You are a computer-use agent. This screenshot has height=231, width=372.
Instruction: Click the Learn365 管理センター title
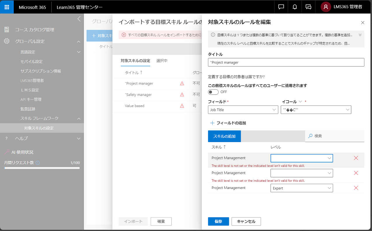coord(80,7)
